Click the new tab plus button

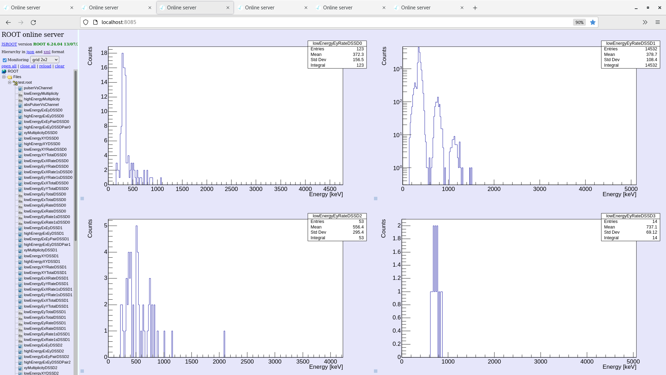pos(475,8)
